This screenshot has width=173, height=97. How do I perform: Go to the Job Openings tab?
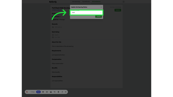click(x=76, y=2)
